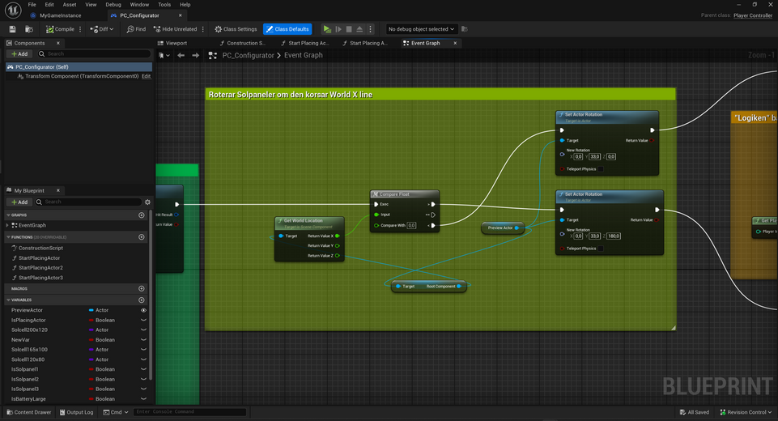This screenshot has height=421, width=778.
Task: Navigate back with graph left arrow
Action: (x=181, y=55)
